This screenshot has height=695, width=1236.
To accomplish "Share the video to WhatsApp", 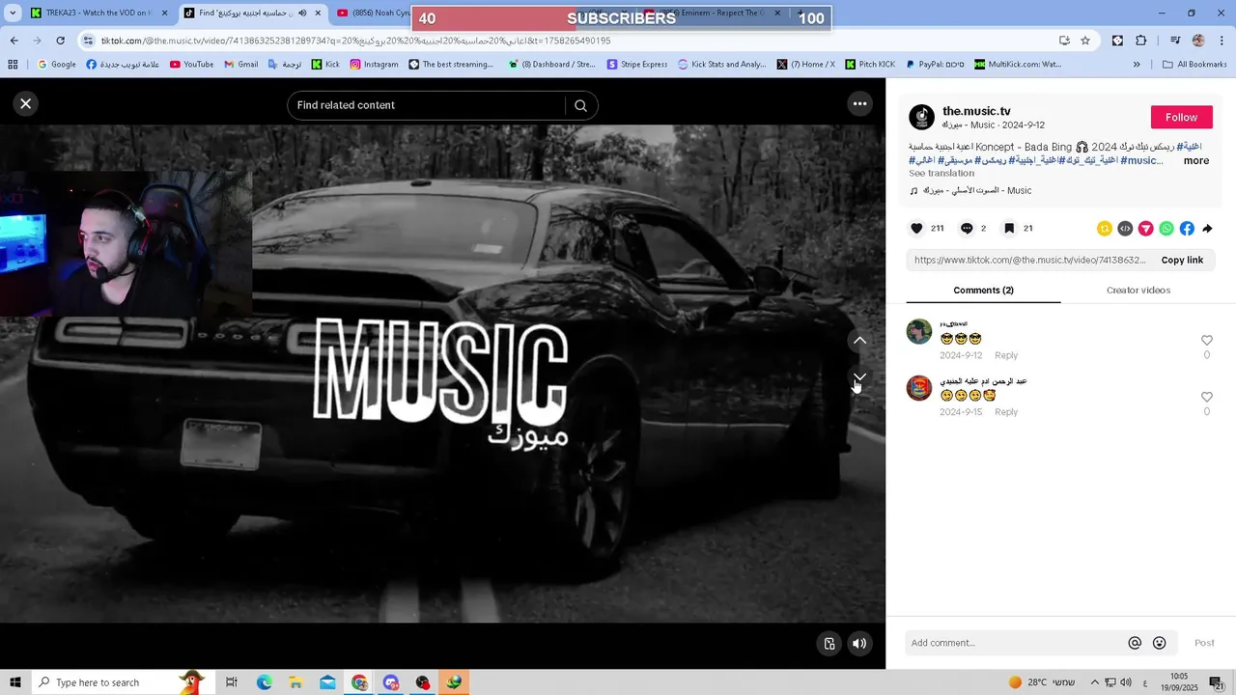I will click(x=1166, y=229).
